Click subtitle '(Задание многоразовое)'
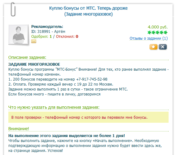Image resolution: width=176 pixels, height=155 pixels. [x=88, y=14]
